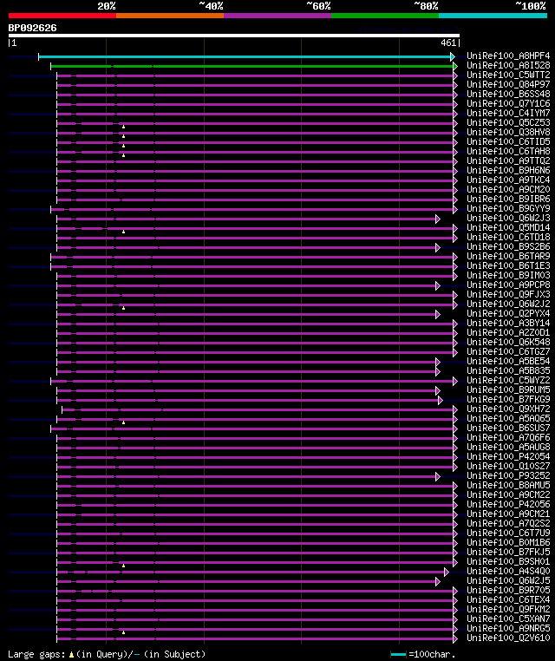
Task: Select the UniRef100_P42054 label
Action: 508,456
